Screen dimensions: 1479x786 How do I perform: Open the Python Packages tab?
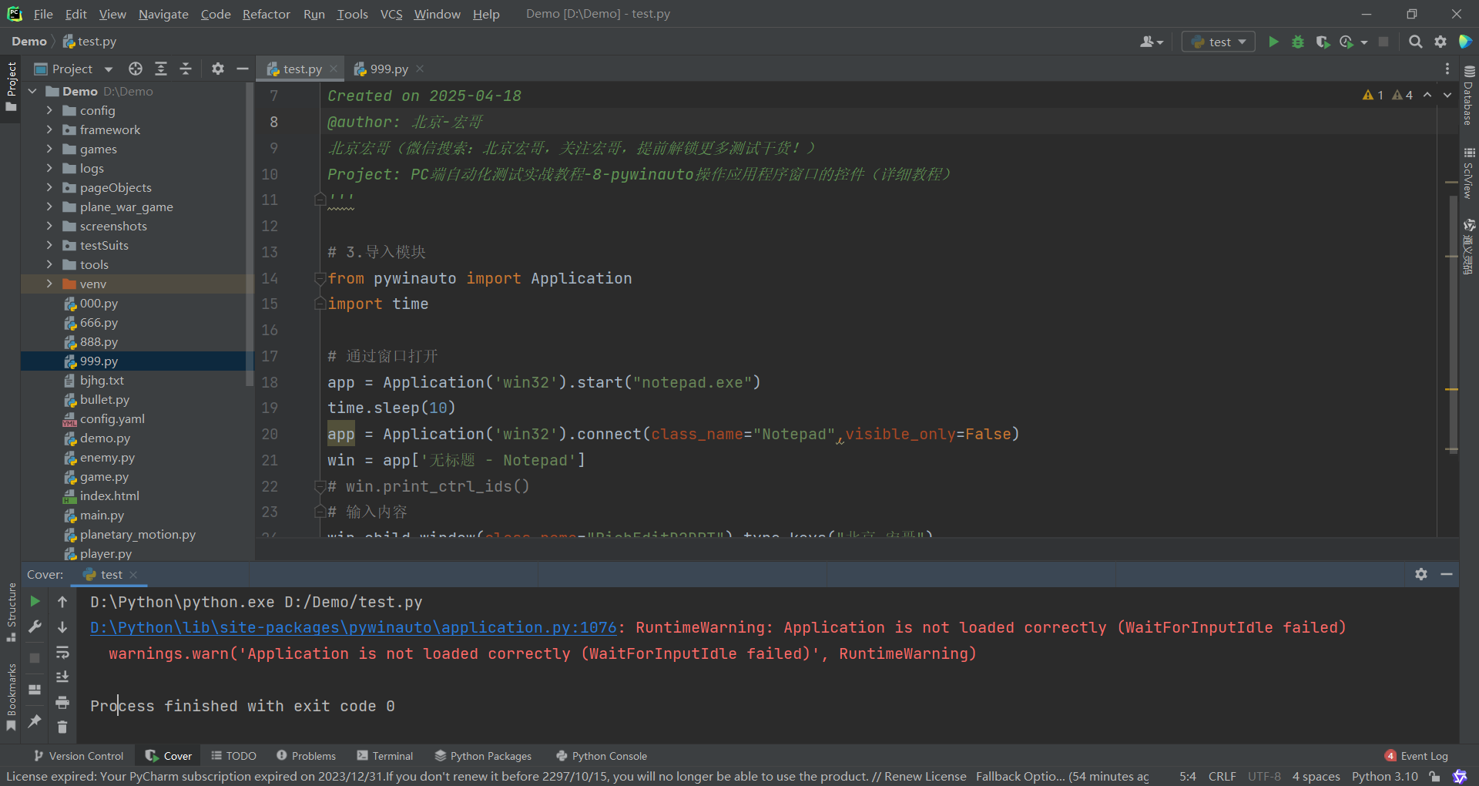483,756
